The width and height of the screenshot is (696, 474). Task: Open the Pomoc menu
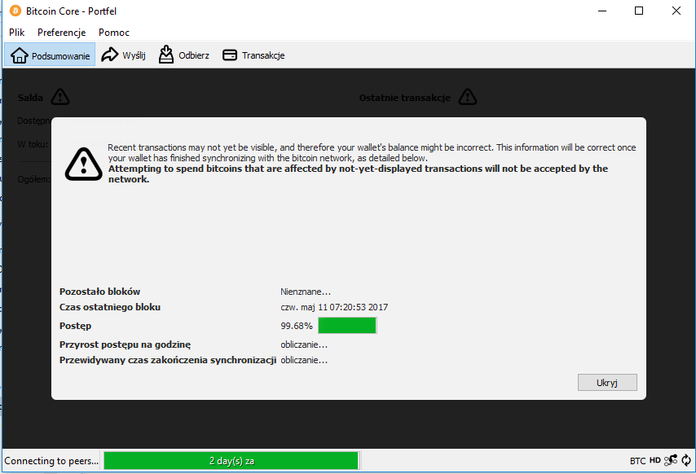pos(114,33)
